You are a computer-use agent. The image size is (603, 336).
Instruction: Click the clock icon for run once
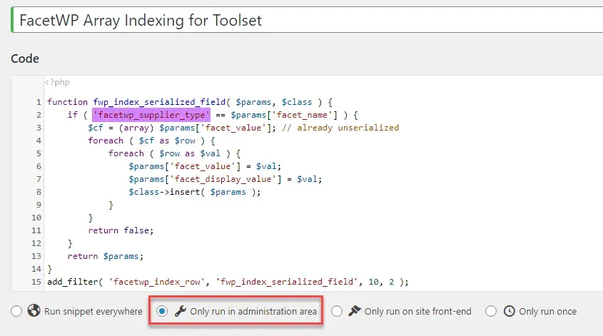[510, 311]
